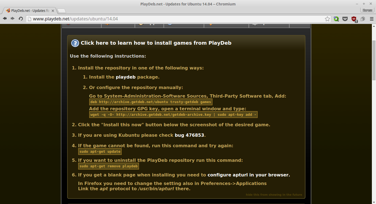Click the 'sudo apt-get update' command box
Screen dimensions: 376x204
[100, 152]
